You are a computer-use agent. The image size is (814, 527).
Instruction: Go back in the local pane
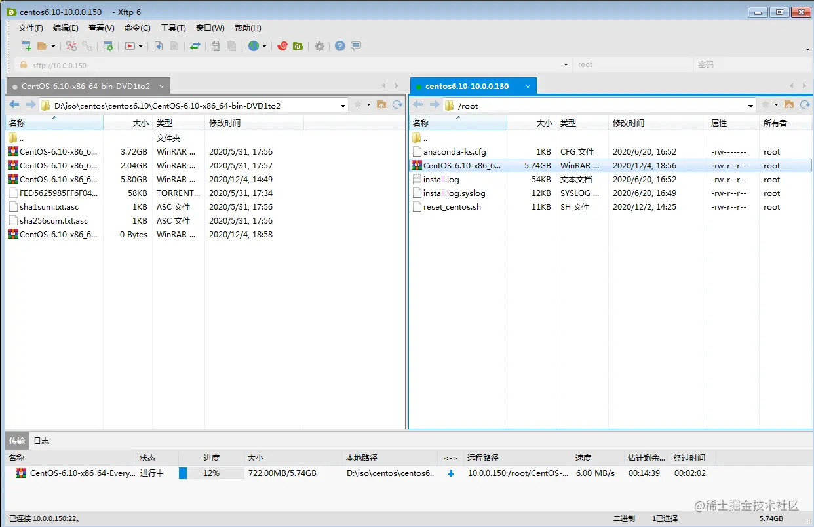[14, 105]
